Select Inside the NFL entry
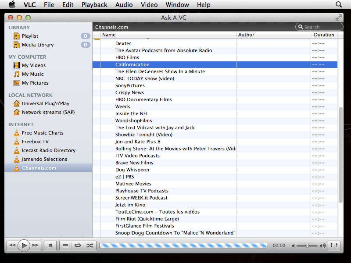This screenshot has width=351, height=263. coord(215,114)
